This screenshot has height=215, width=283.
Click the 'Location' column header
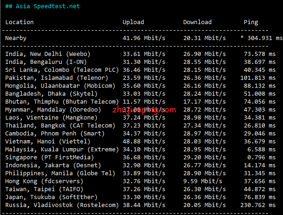[x=19, y=22]
